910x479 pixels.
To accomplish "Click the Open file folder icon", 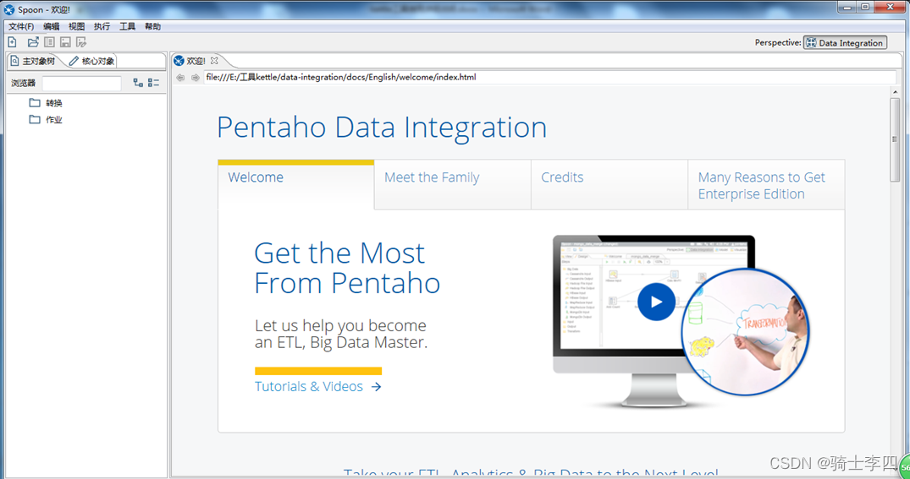I will pyautogui.click(x=33, y=41).
